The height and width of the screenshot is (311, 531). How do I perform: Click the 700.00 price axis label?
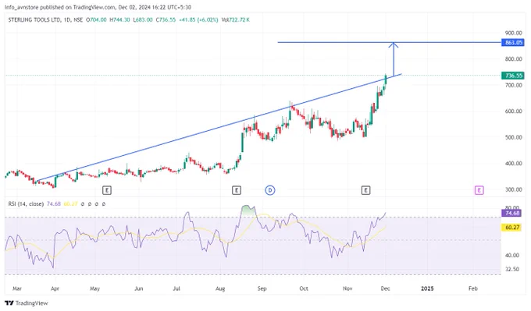click(x=513, y=85)
